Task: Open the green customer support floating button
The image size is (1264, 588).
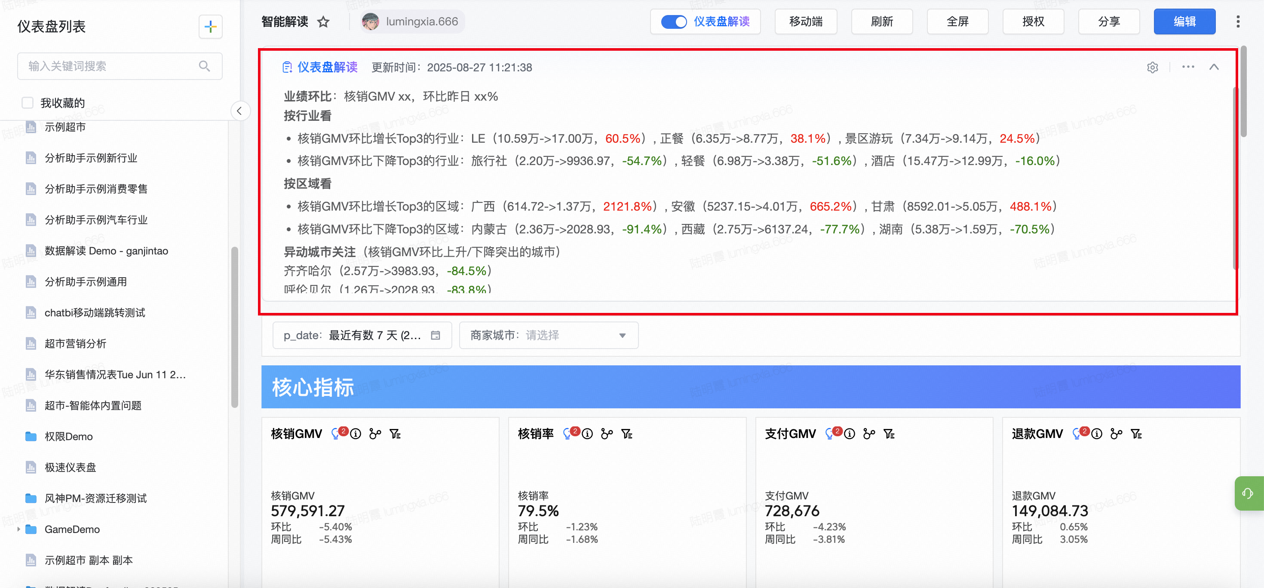Action: point(1248,493)
